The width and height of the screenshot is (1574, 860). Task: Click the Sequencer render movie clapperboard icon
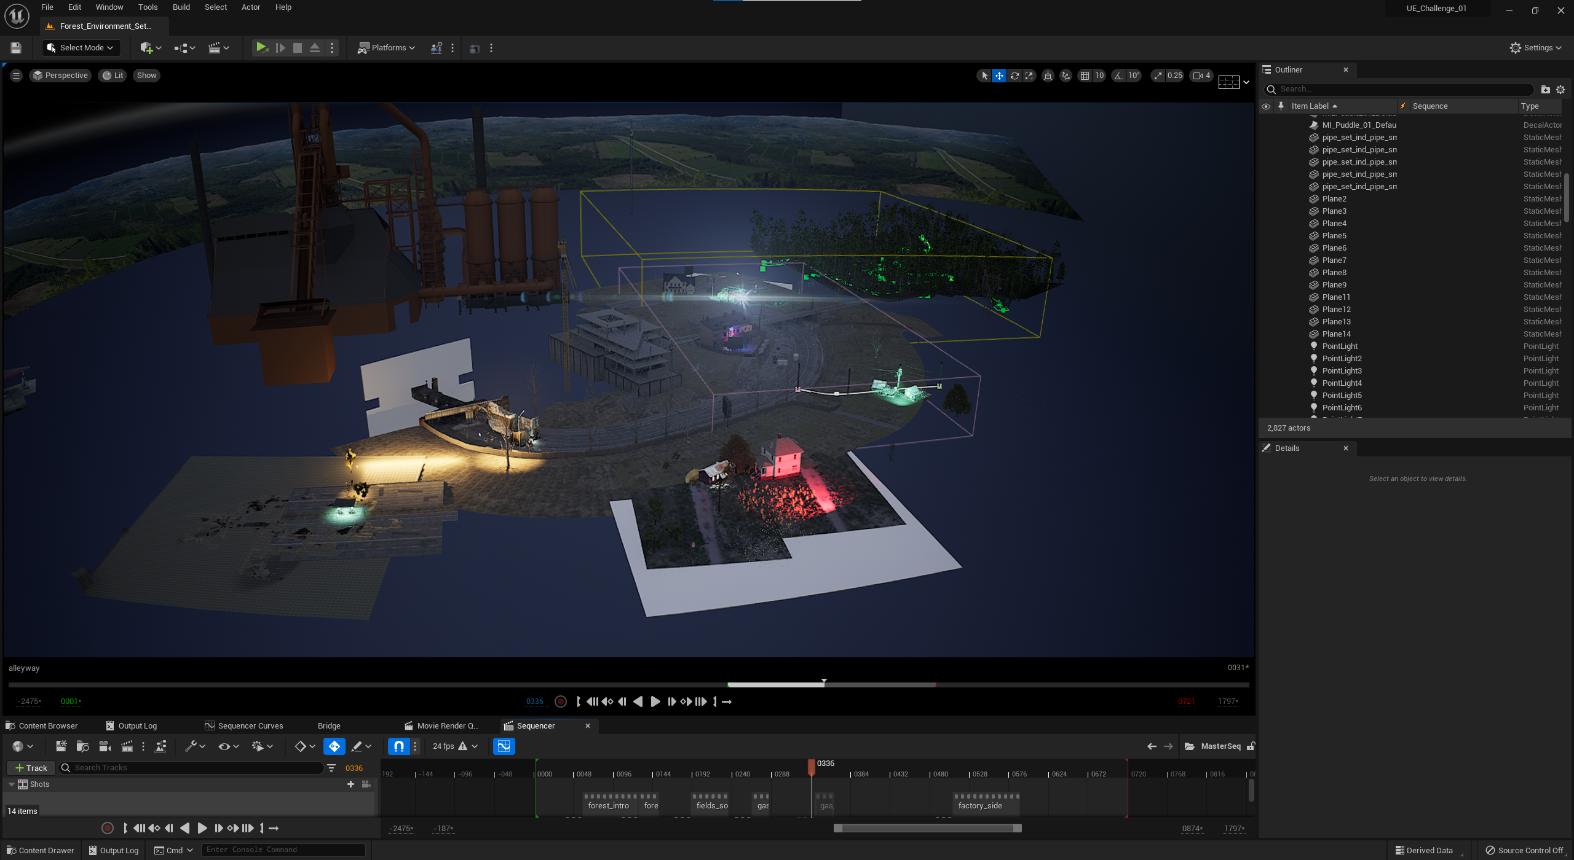point(127,746)
